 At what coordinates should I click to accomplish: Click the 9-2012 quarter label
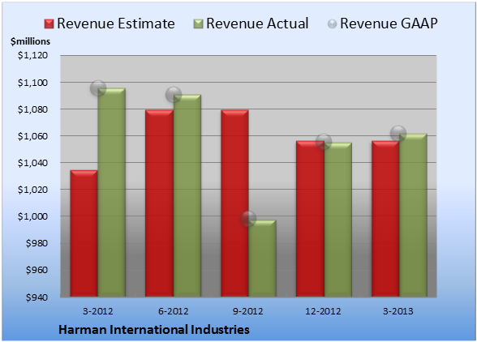(248, 311)
